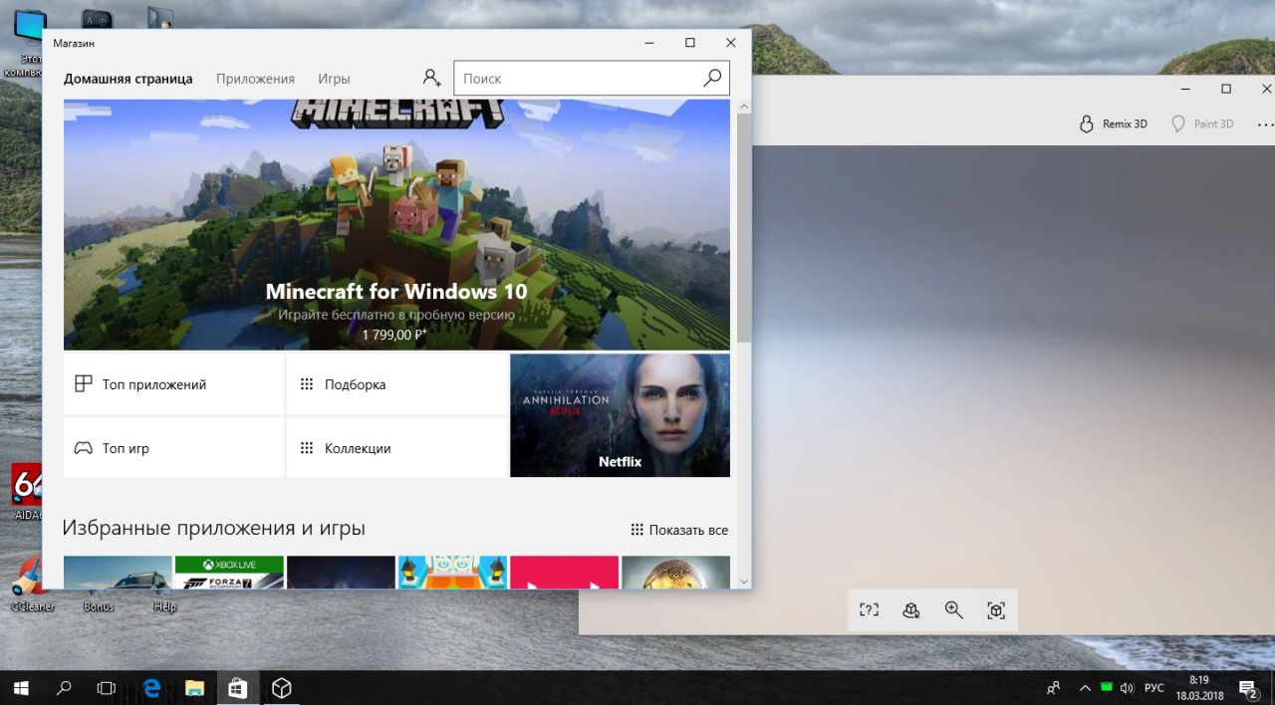This screenshot has height=705, width=1275.
Task: Click the Показать все link
Action: pos(679,530)
